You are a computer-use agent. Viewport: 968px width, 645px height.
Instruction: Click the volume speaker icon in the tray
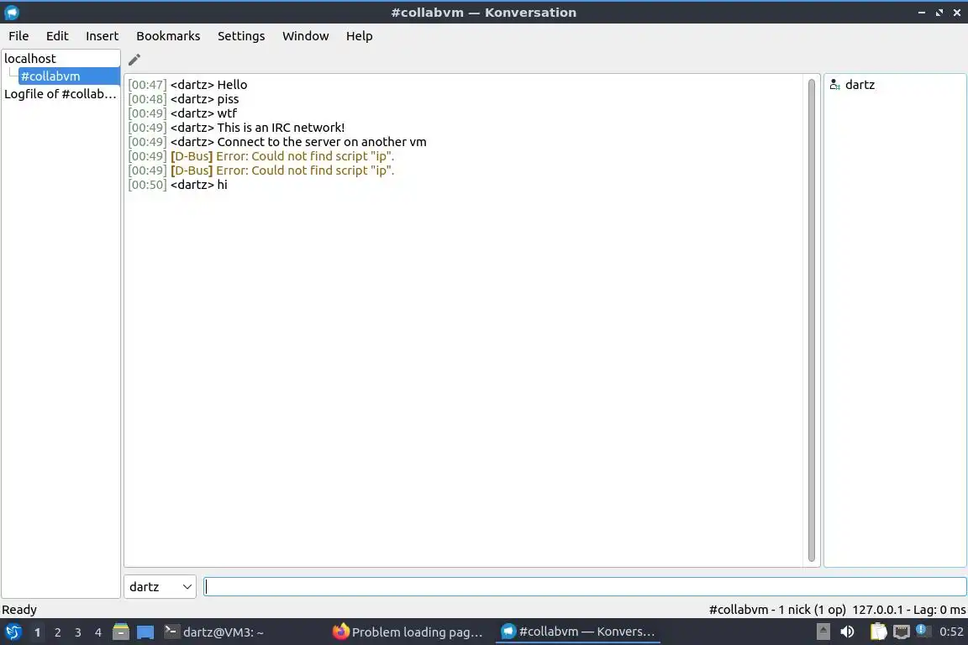(848, 632)
